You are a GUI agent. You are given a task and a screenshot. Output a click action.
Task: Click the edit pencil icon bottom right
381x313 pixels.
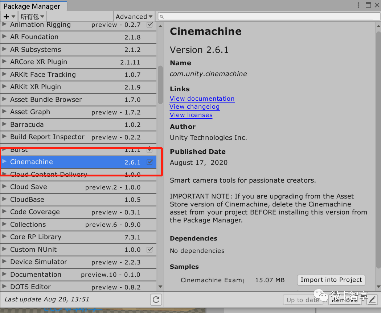click(x=372, y=300)
